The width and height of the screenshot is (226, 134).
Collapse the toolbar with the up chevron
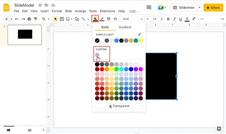click(x=223, y=19)
